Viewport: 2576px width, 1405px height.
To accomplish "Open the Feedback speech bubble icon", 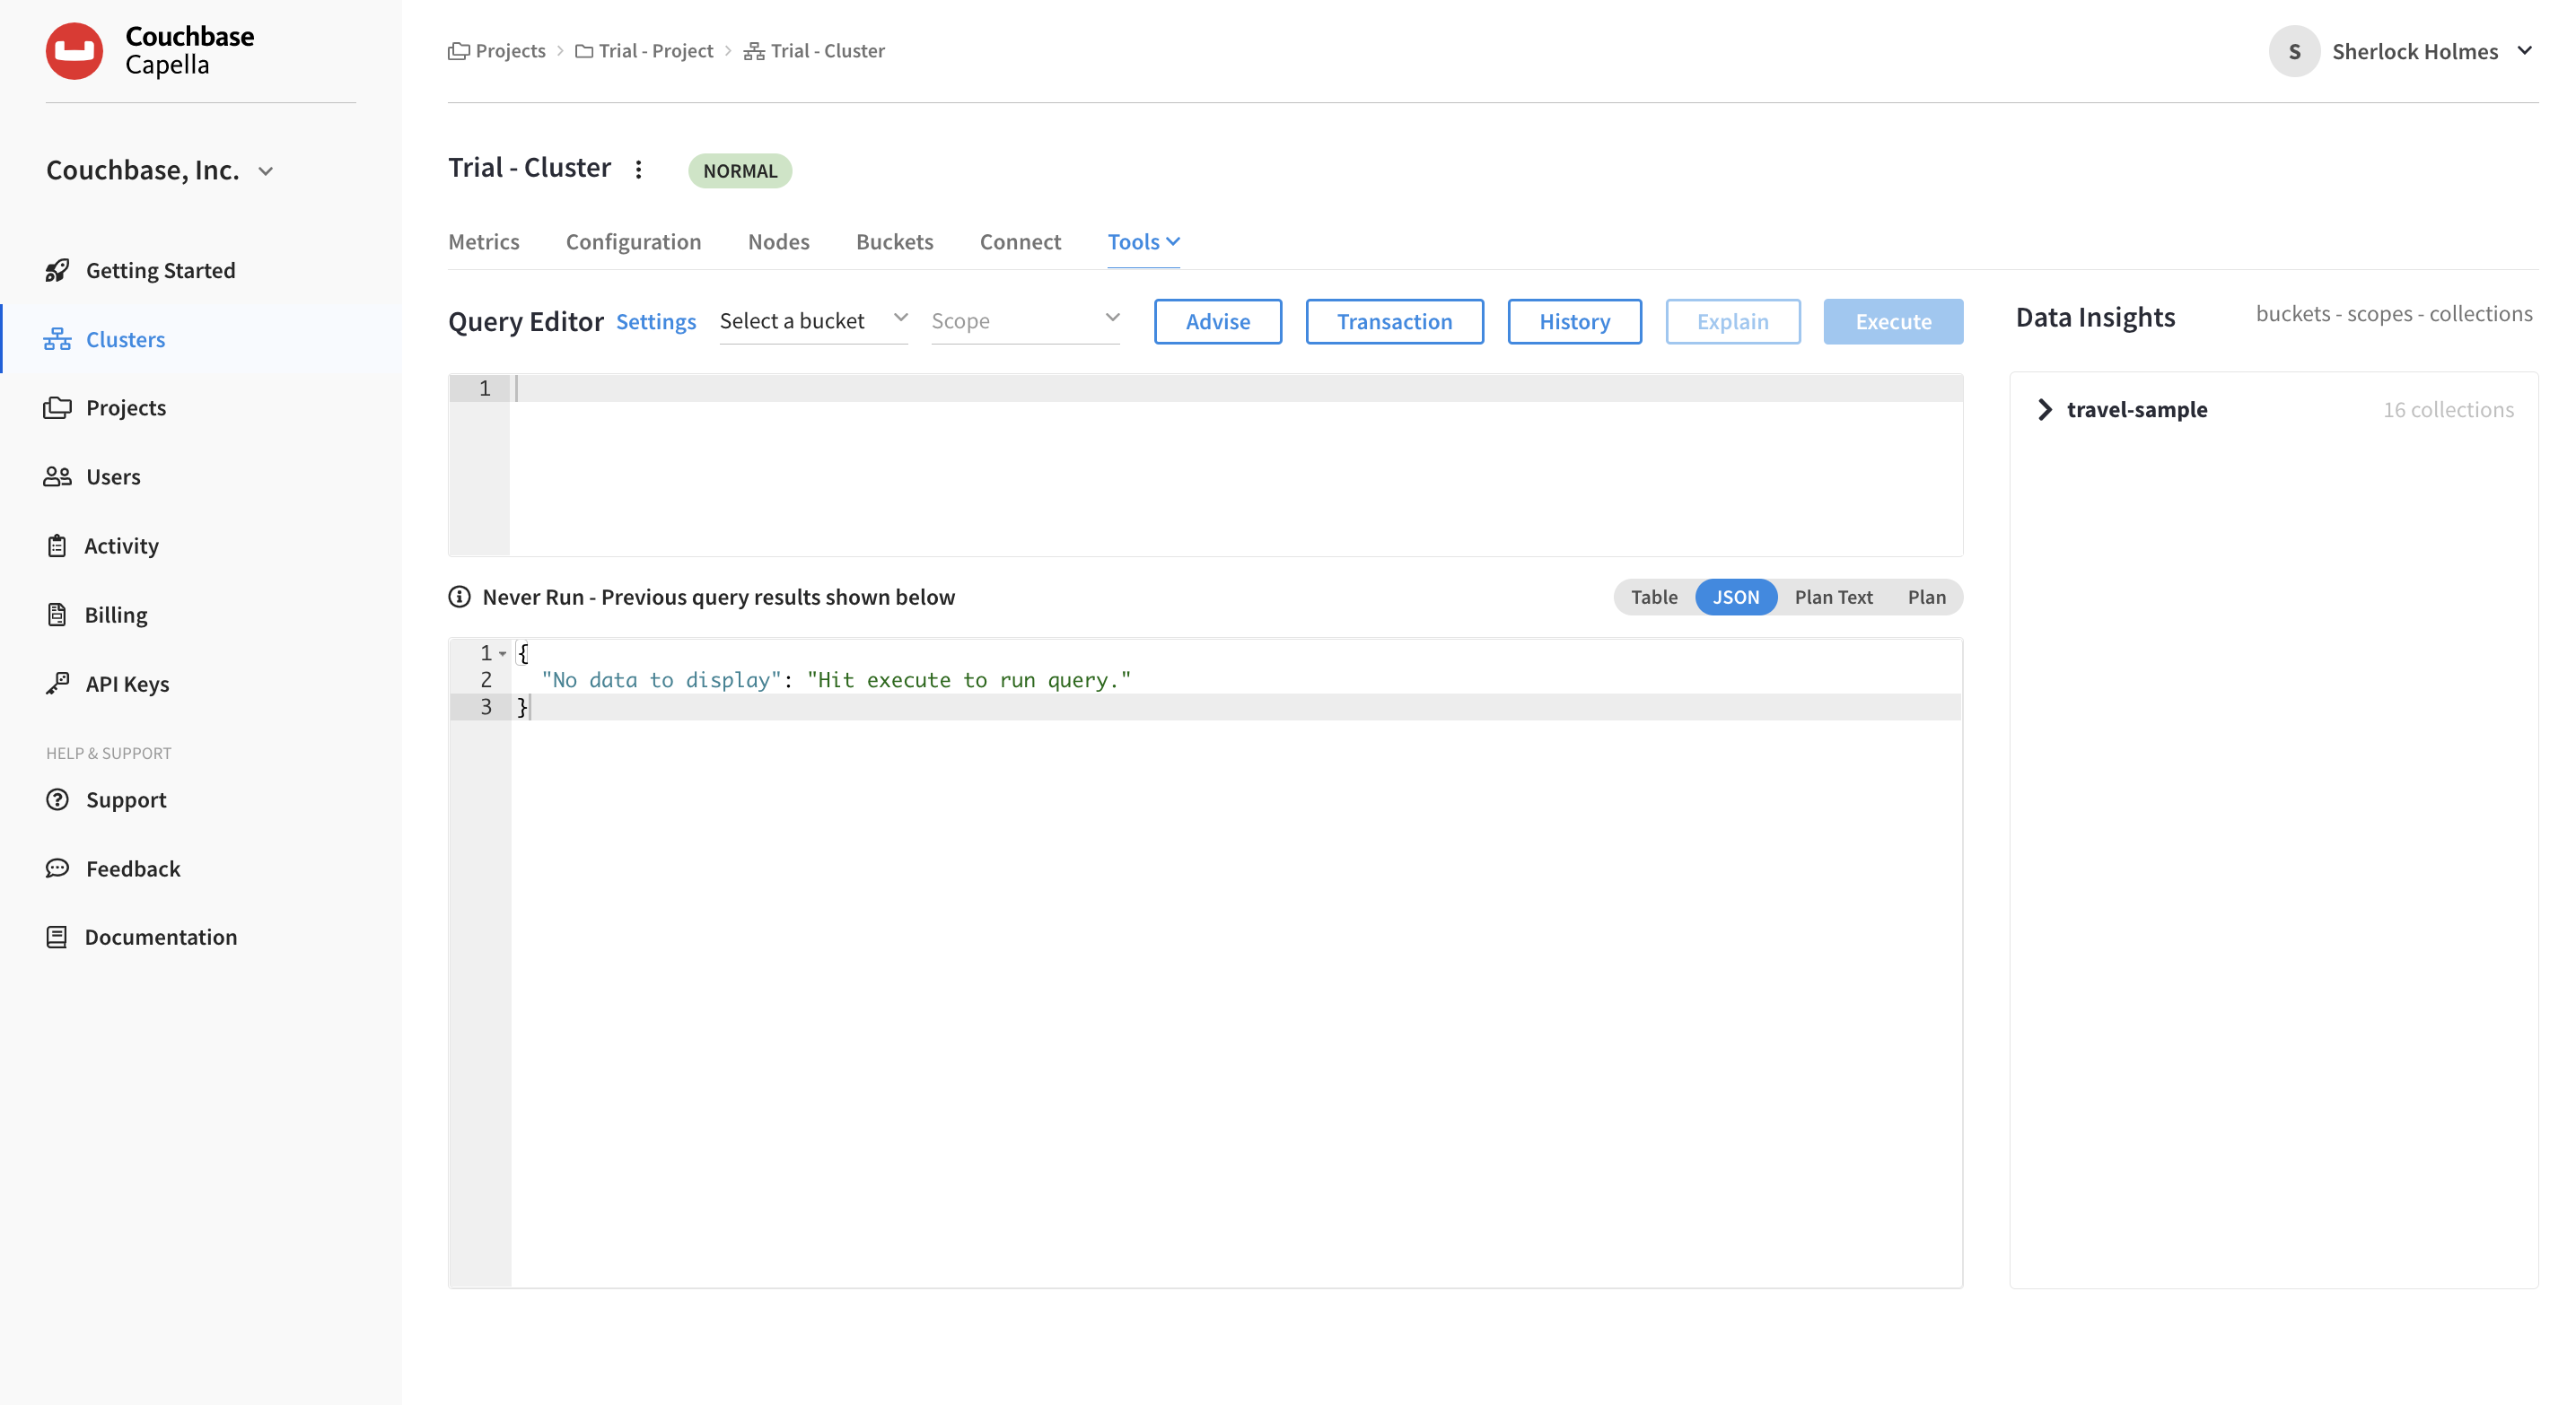I will tap(58, 868).
